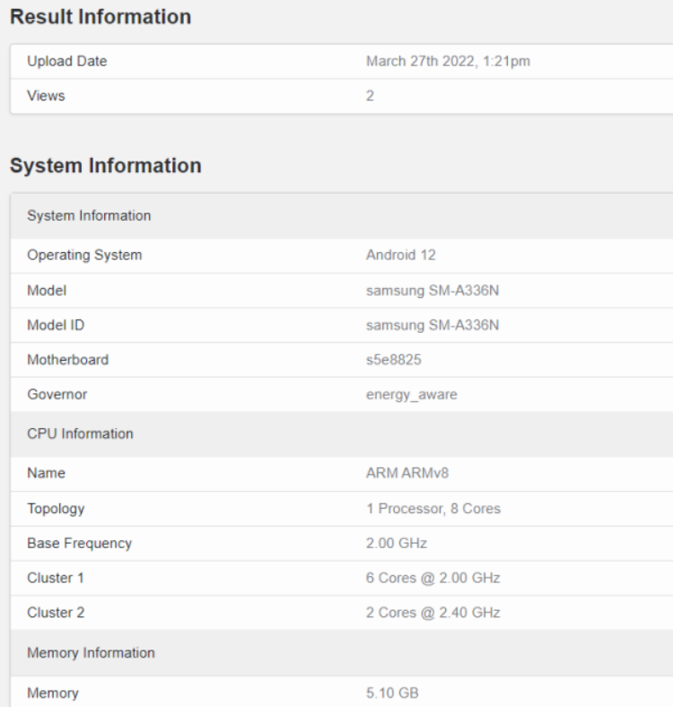Select the s5e8825 motherboard value
This screenshot has width=673, height=707.
[x=393, y=360]
